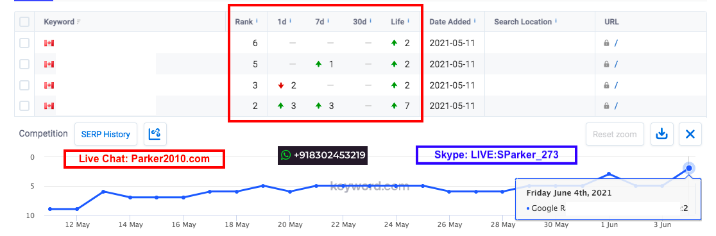The height and width of the screenshot is (236, 716).
Task: Click the highlighted June 4th chart point
Action: click(x=689, y=169)
